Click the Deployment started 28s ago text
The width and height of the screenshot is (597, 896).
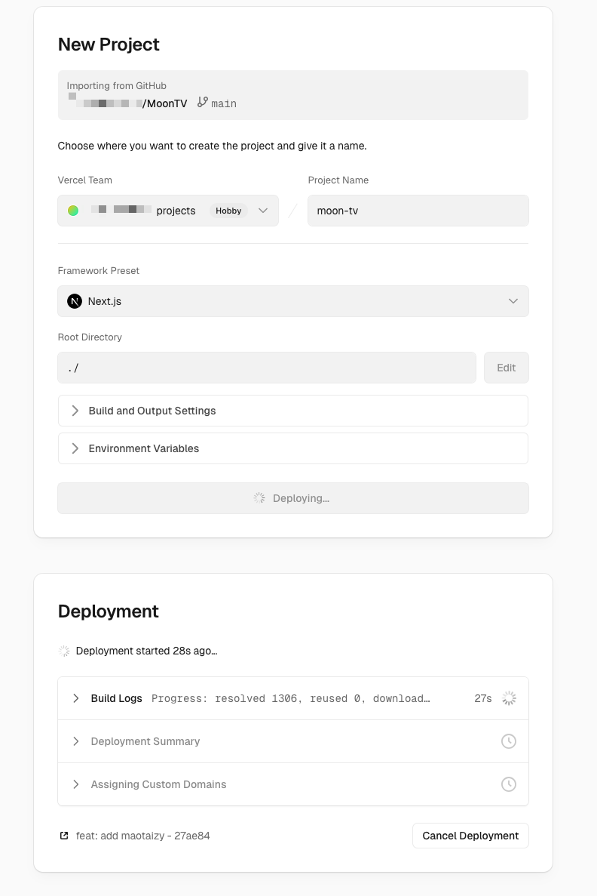tap(147, 651)
